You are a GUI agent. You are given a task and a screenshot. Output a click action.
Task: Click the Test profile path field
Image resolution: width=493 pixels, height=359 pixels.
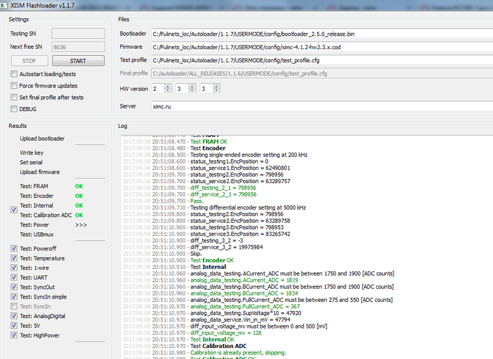[322, 60]
